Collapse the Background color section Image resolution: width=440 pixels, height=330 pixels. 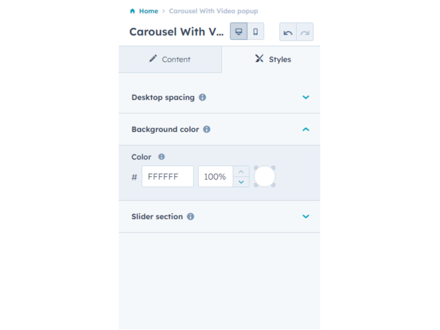coord(306,129)
